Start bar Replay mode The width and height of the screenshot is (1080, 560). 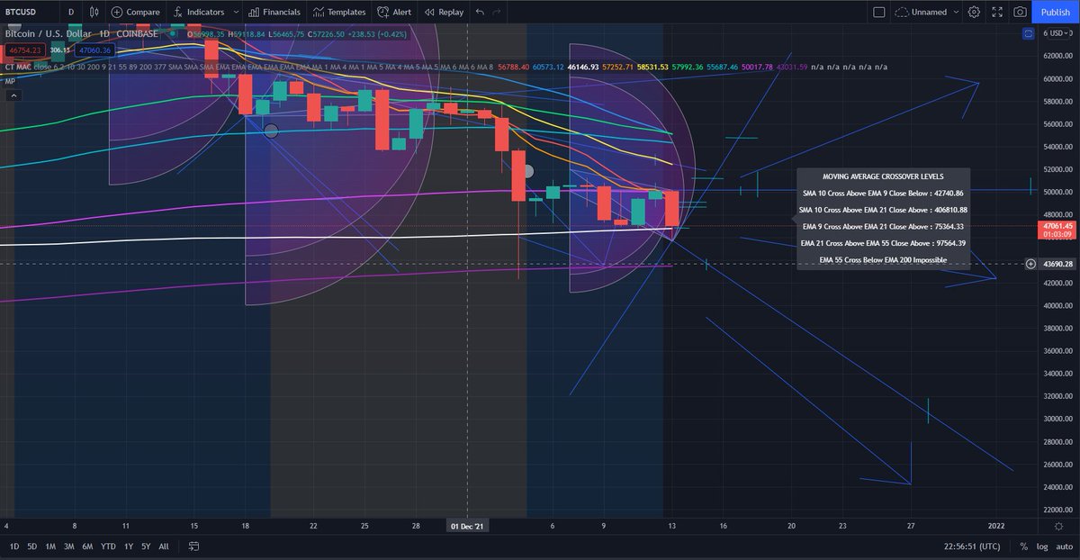(443, 12)
